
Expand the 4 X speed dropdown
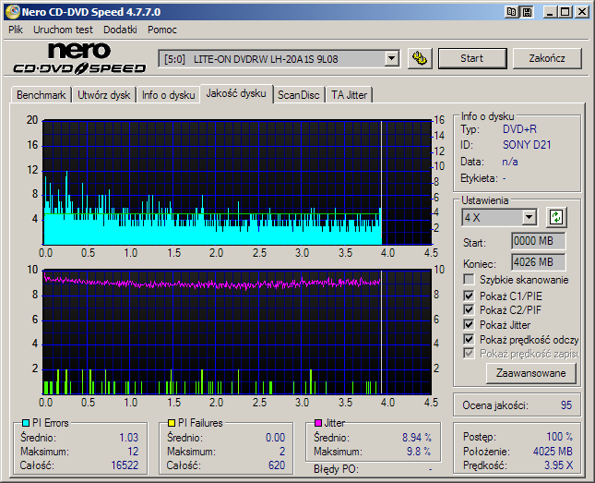529,217
